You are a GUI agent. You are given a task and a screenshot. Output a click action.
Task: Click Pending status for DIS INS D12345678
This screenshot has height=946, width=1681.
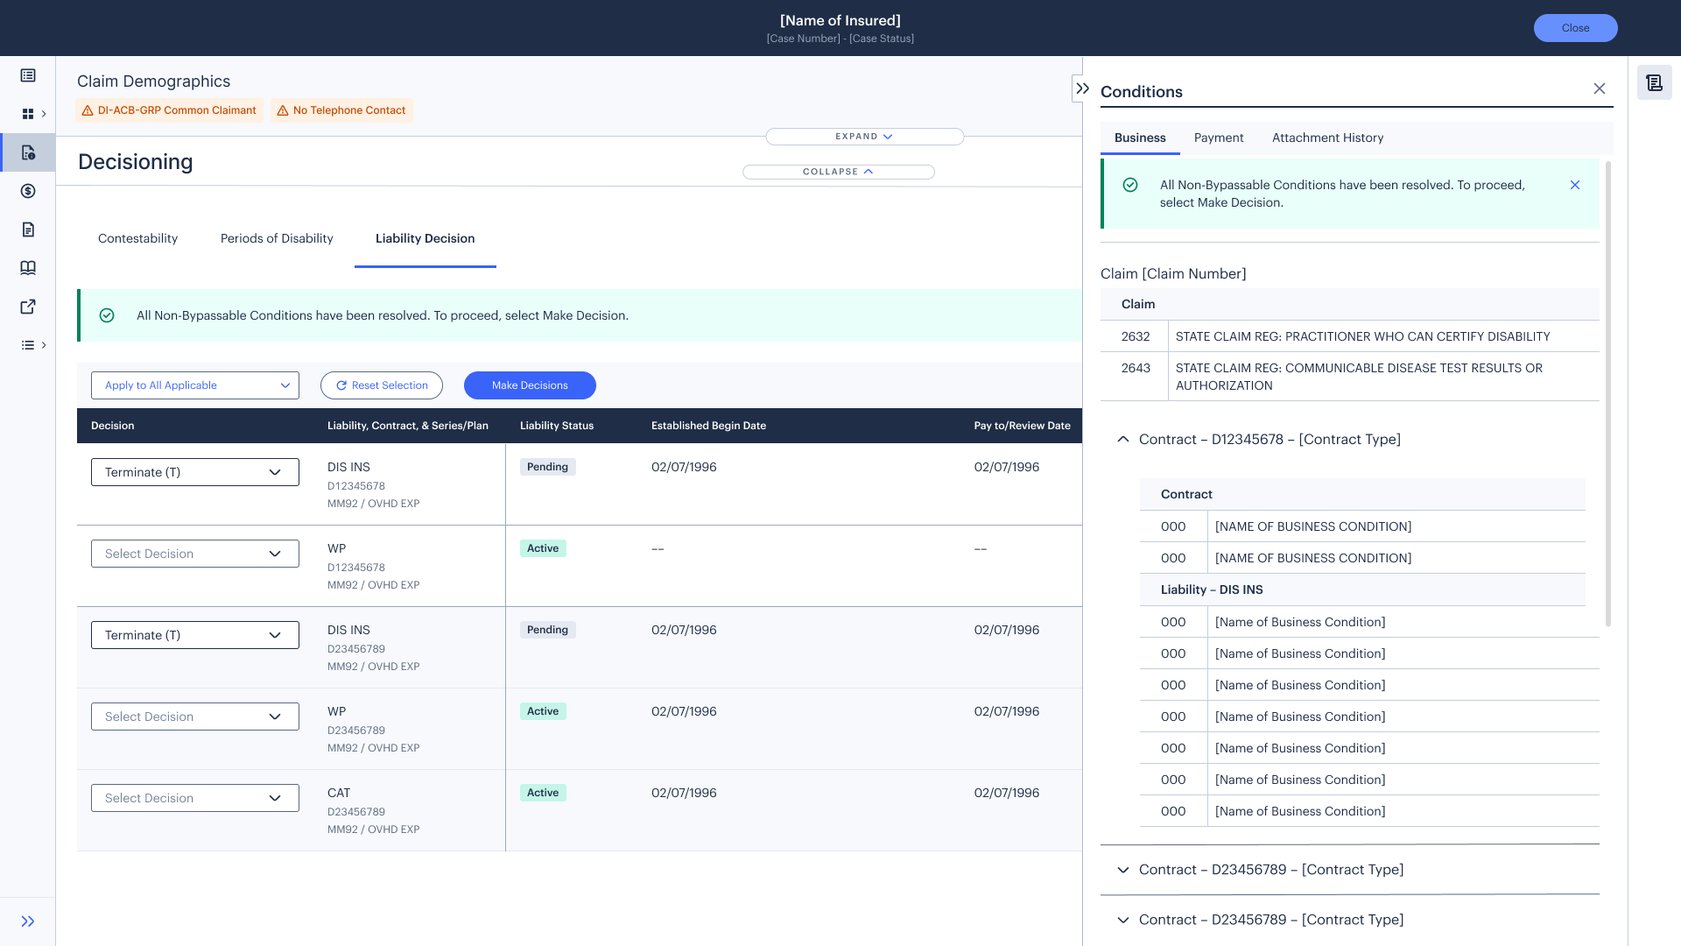point(548,467)
